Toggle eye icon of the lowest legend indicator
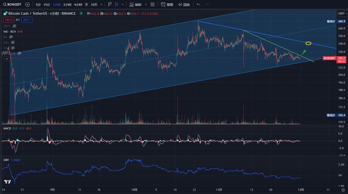The image size is (348, 194). [19, 53]
